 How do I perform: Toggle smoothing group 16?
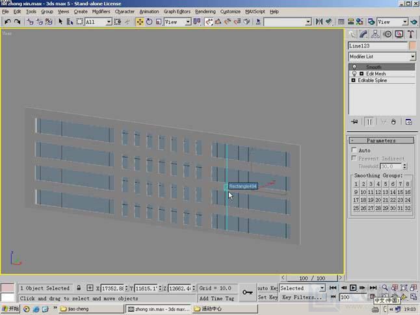pos(408,192)
